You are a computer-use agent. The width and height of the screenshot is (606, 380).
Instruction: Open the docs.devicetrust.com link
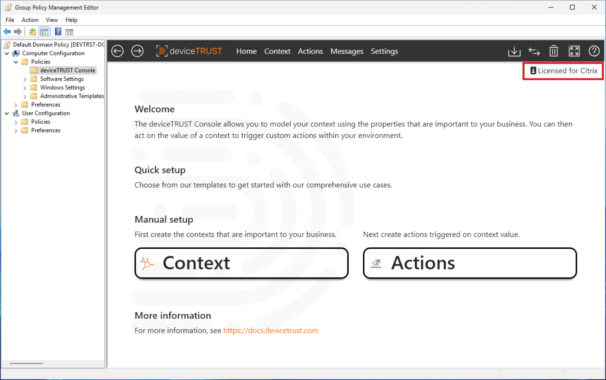pyautogui.click(x=270, y=331)
